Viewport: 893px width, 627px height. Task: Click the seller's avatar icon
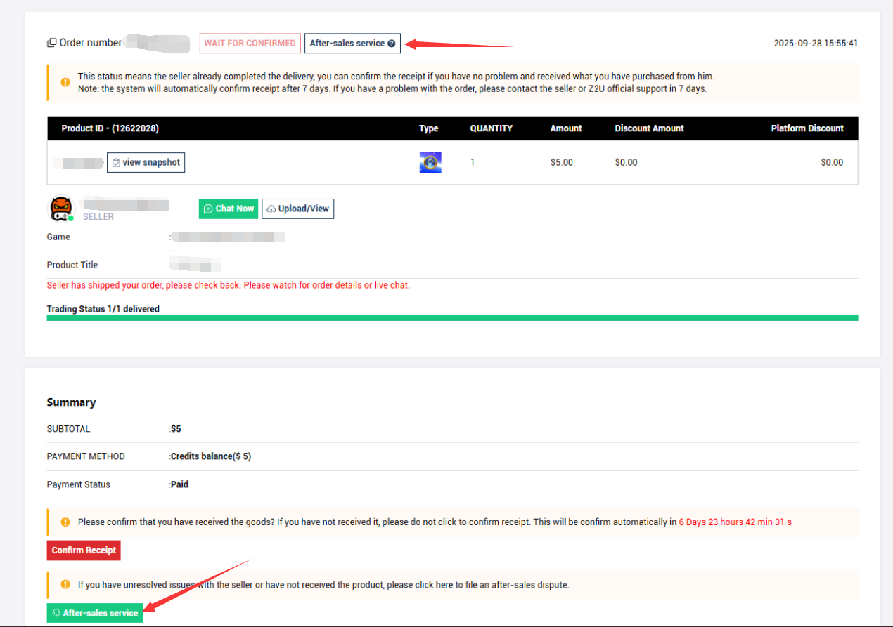pos(60,209)
